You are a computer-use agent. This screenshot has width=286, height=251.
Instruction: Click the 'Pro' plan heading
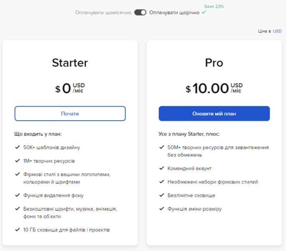(x=214, y=63)
